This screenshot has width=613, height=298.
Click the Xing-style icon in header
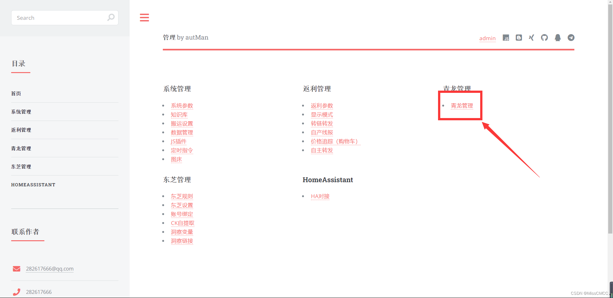(x=531, y=38)
